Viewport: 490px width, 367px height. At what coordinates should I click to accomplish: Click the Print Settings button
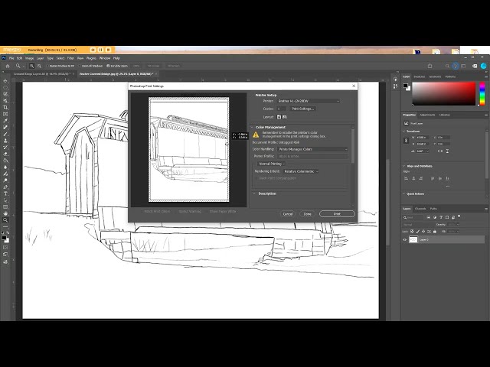[302, 109]
